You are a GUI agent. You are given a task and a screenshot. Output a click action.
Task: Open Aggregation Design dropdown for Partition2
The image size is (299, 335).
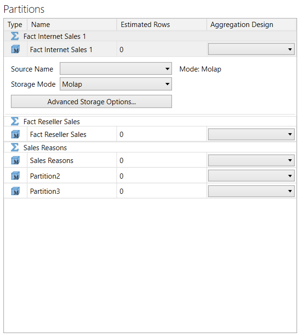251,176
